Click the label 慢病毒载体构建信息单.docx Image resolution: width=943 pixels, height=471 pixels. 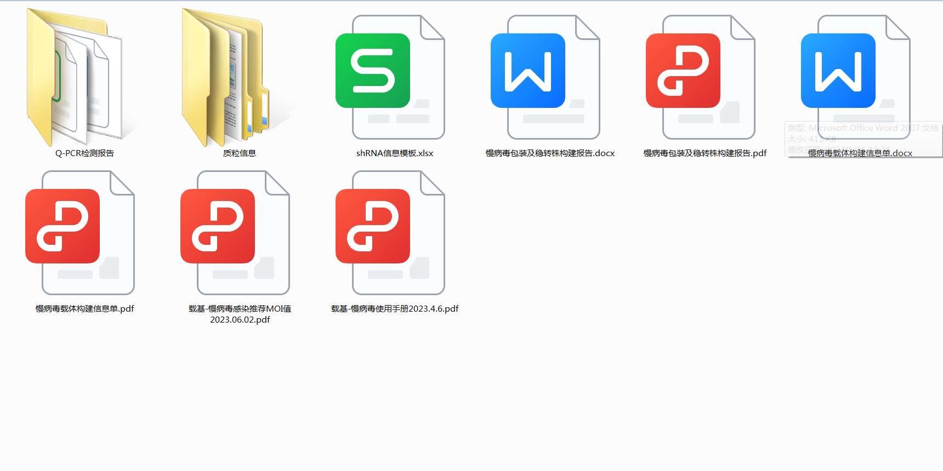pos(860,153)
